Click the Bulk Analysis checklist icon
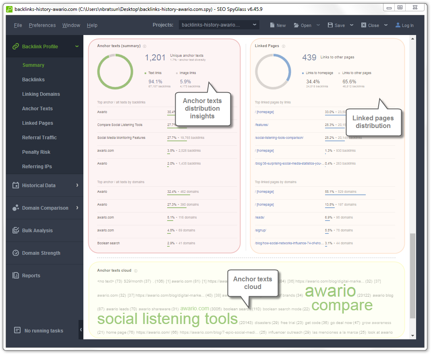 click(x=16, y=230)
